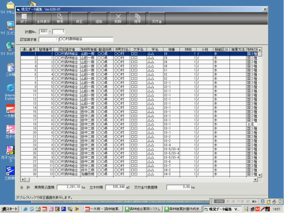Click the horizontal scrollbar left arrow
Viewport: 284px width, 213px height.
tap(23, 179)
